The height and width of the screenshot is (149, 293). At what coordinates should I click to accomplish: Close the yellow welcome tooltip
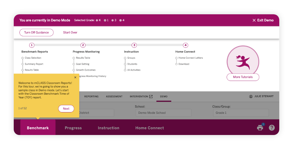[x=75, y=78]
